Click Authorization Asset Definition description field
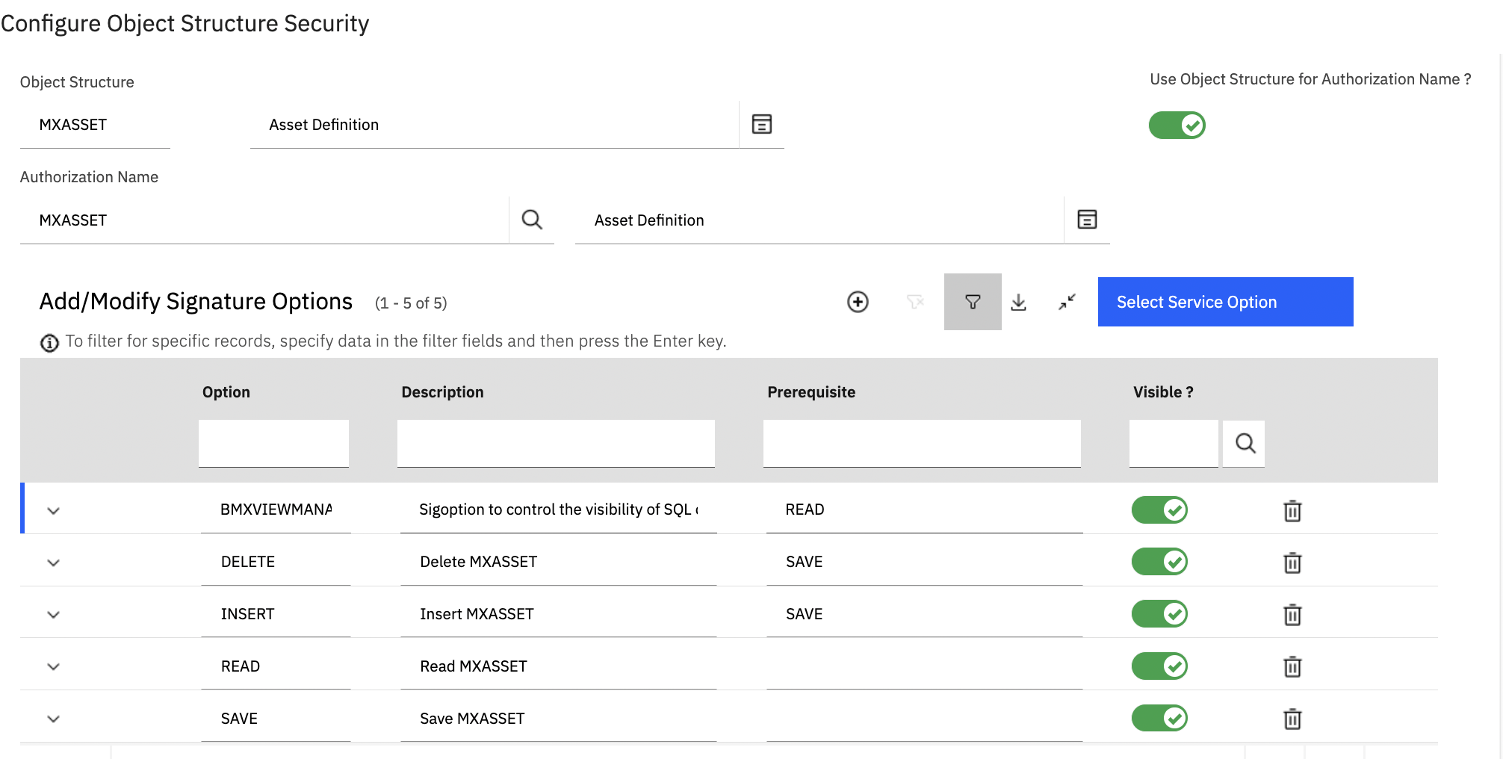Screen dimensions: 1503x759 pos(819,220)
